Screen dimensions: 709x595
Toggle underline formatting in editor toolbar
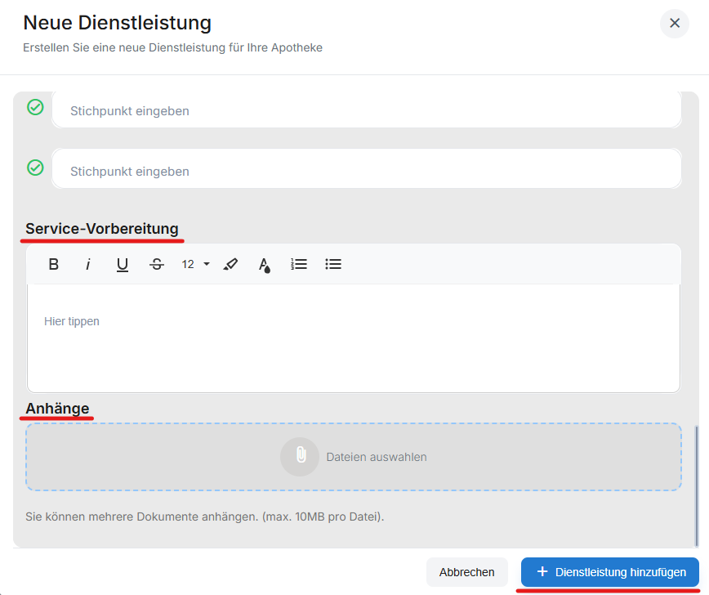pos(122,264)
